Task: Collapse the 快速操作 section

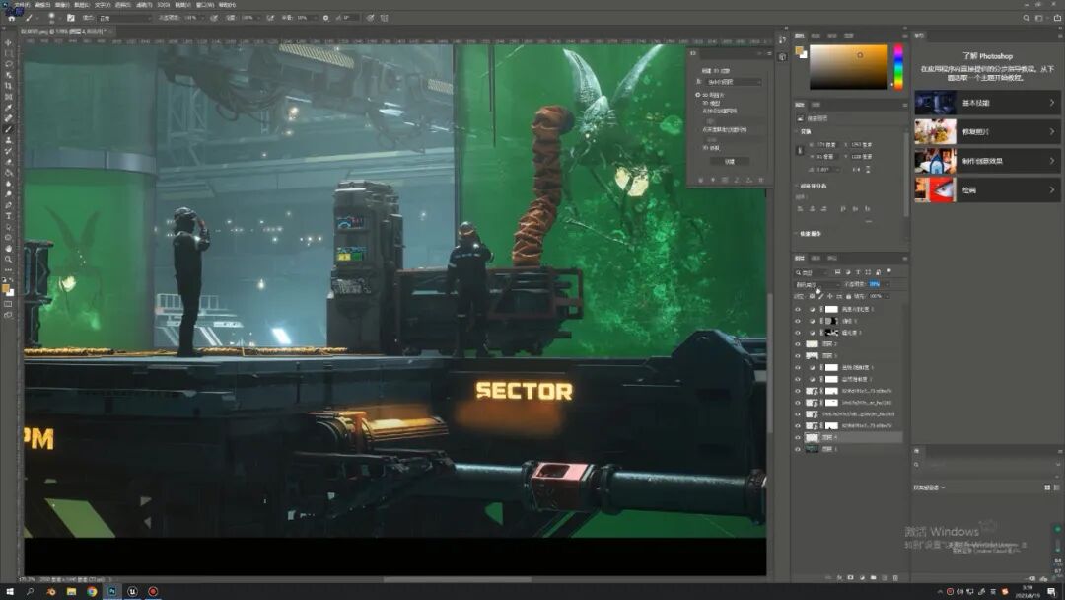Action: click(x=798, y=233)
